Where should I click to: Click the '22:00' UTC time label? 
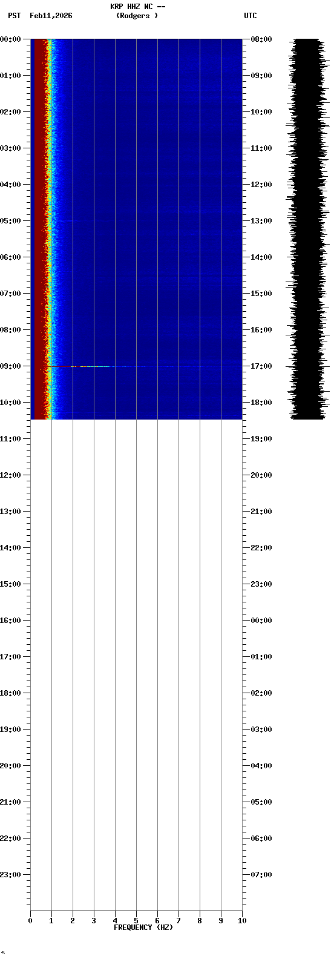pos(261,548)
